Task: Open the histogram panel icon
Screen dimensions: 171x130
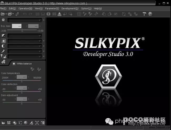Action: click(x=3, y=123)
